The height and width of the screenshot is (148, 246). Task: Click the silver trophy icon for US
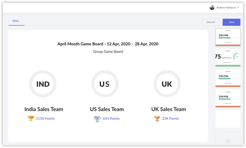(x=97, y=119)
